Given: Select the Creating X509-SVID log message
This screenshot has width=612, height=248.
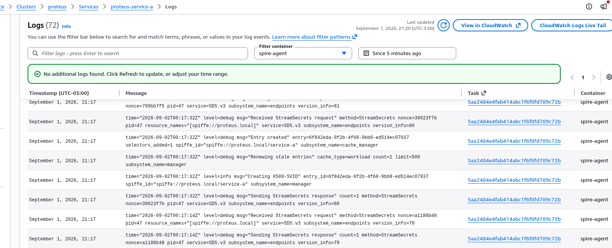Looking at the screenshot, I should coord(277,180).
